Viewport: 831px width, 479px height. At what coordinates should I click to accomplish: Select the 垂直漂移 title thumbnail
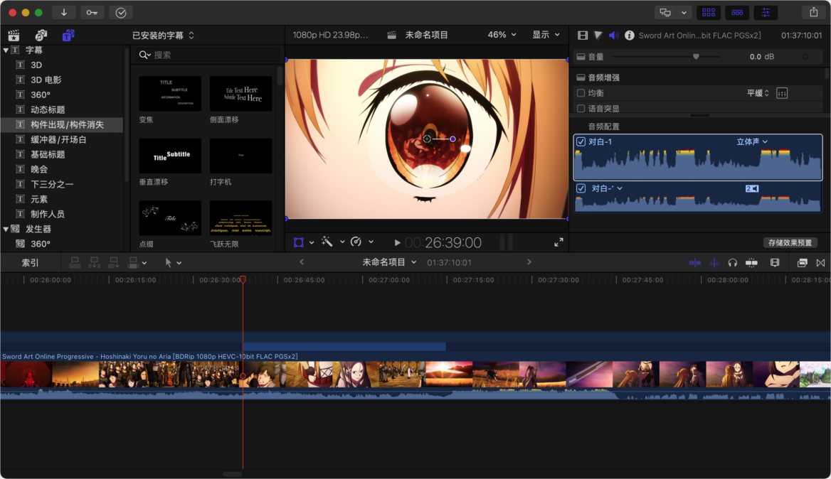(x=170, y=156)
